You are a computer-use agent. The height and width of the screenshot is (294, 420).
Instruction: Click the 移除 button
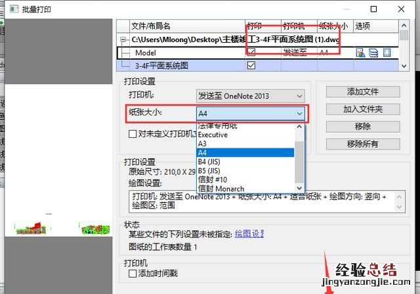pyautogui.click(x=363, y=127)
